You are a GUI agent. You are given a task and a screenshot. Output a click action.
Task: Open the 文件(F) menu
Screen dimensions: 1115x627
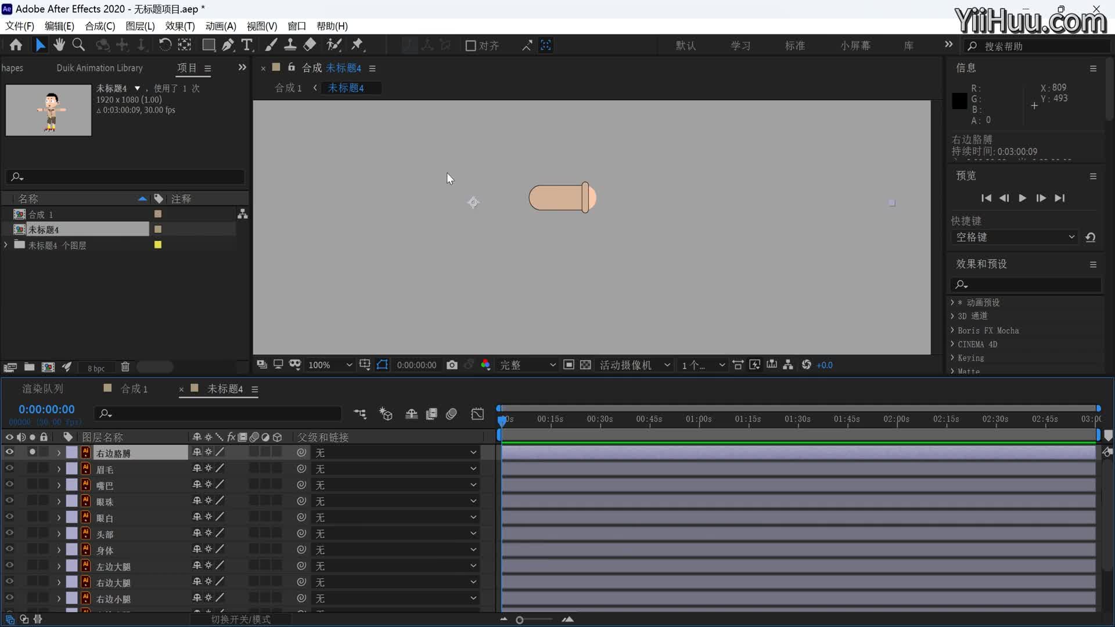point(20,26)
